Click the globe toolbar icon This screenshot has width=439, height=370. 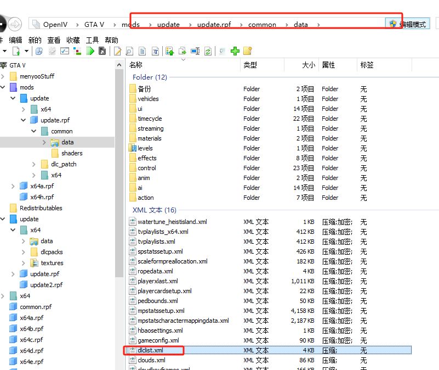pos(39,51)
